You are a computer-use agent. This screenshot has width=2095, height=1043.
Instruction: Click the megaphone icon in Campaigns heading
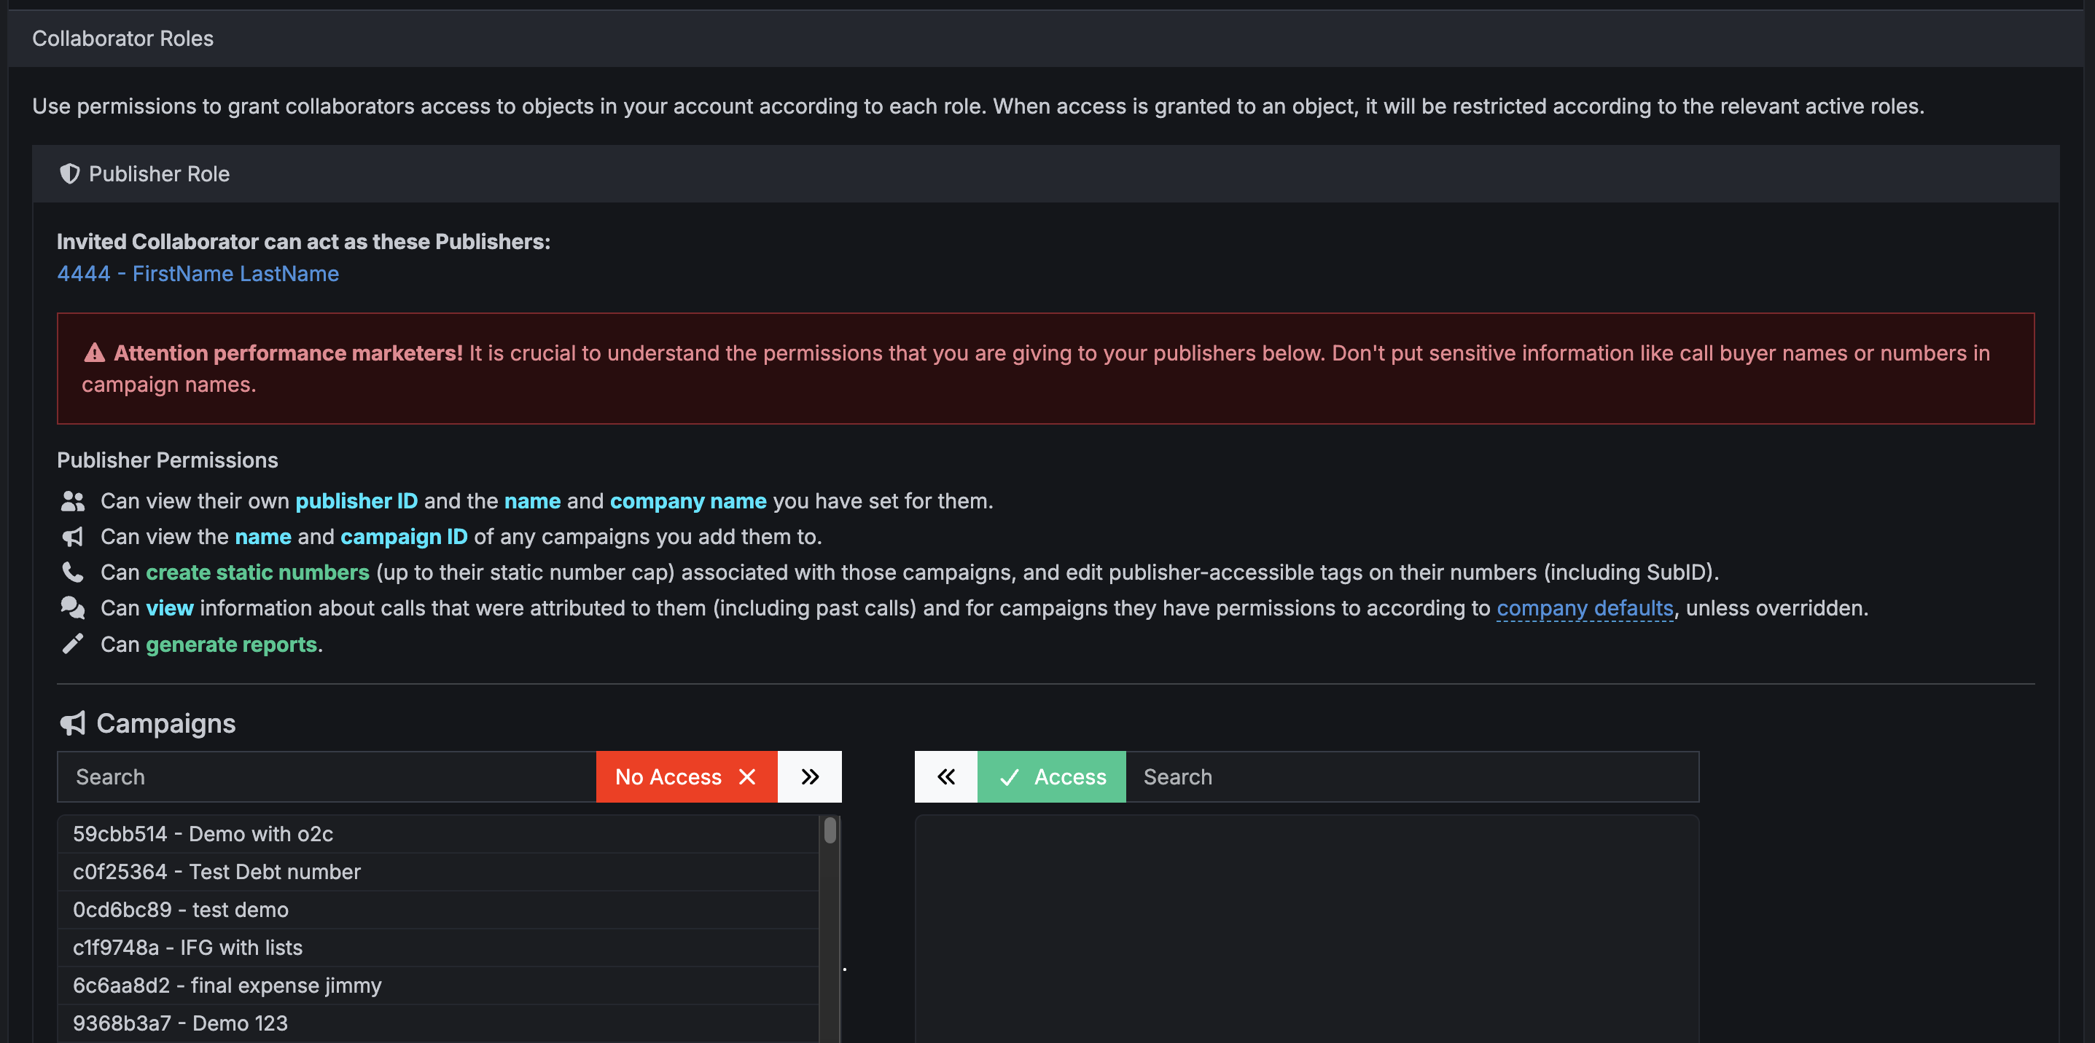(x=73, y=723)
